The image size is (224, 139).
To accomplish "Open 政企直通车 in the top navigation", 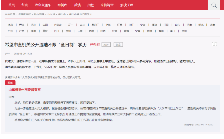I will 43,5.
